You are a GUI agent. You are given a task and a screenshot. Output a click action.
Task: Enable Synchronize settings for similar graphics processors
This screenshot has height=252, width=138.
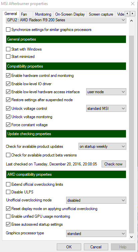tap(8, 30)
